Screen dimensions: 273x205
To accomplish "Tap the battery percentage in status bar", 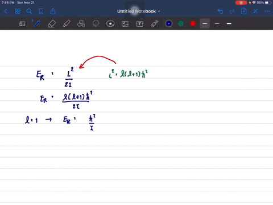I will click(x=260, y=3).
